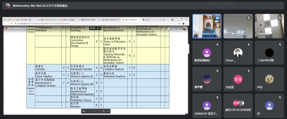Go forward in browser history
The width and height of the screenshot is (287, 119).
[x=8, y=23]
